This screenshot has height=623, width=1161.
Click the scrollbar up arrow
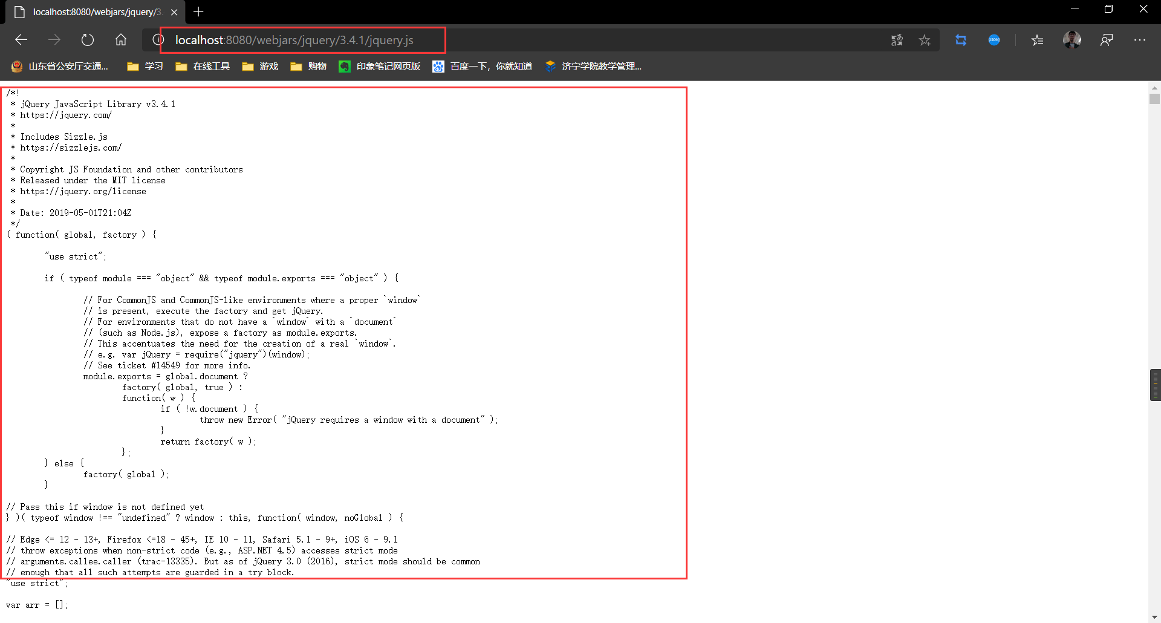pyautogui.click(x=1155, y=87)
